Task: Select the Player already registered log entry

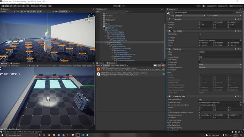Action: click(130, 74)
